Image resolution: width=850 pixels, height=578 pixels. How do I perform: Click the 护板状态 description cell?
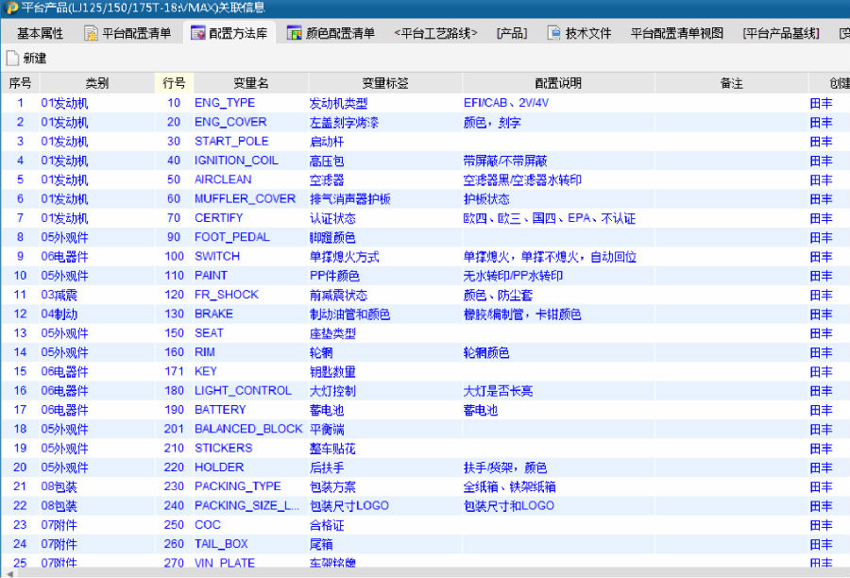pyautogui.click(x=558, y=199)
